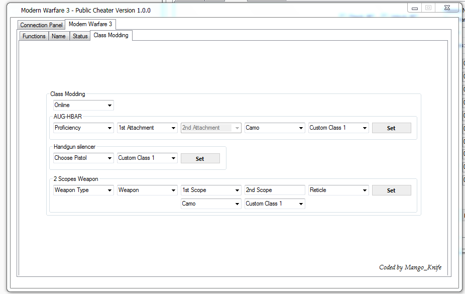Click the 2nd Scope field
This screenshot has width=465, height=294.
(x=275, y=190)
